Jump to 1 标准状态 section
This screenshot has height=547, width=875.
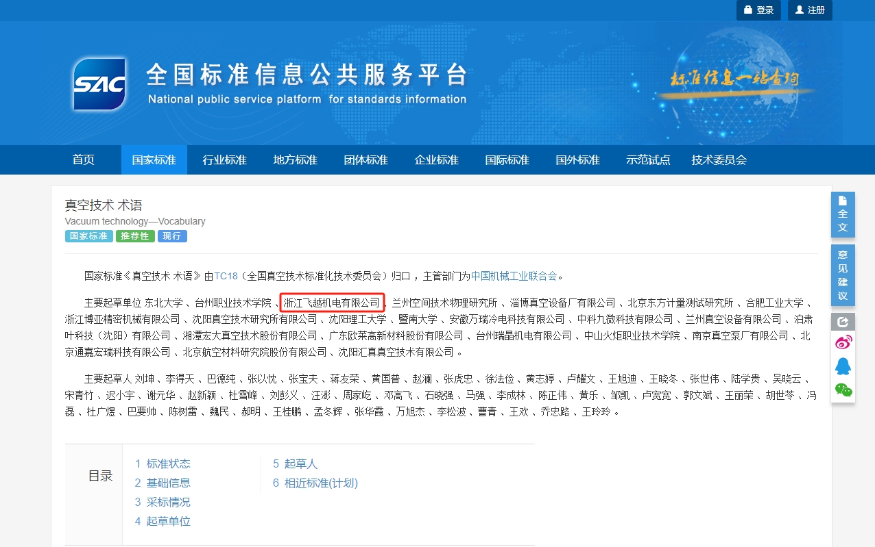[163, 464]
